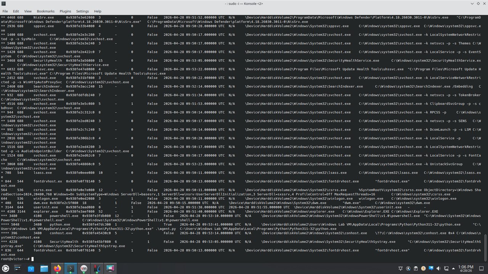Image resolution: width=488 pixels, height=274 pixels.
Task: Open the audio volume tray icon
Action: coord(438,269)
